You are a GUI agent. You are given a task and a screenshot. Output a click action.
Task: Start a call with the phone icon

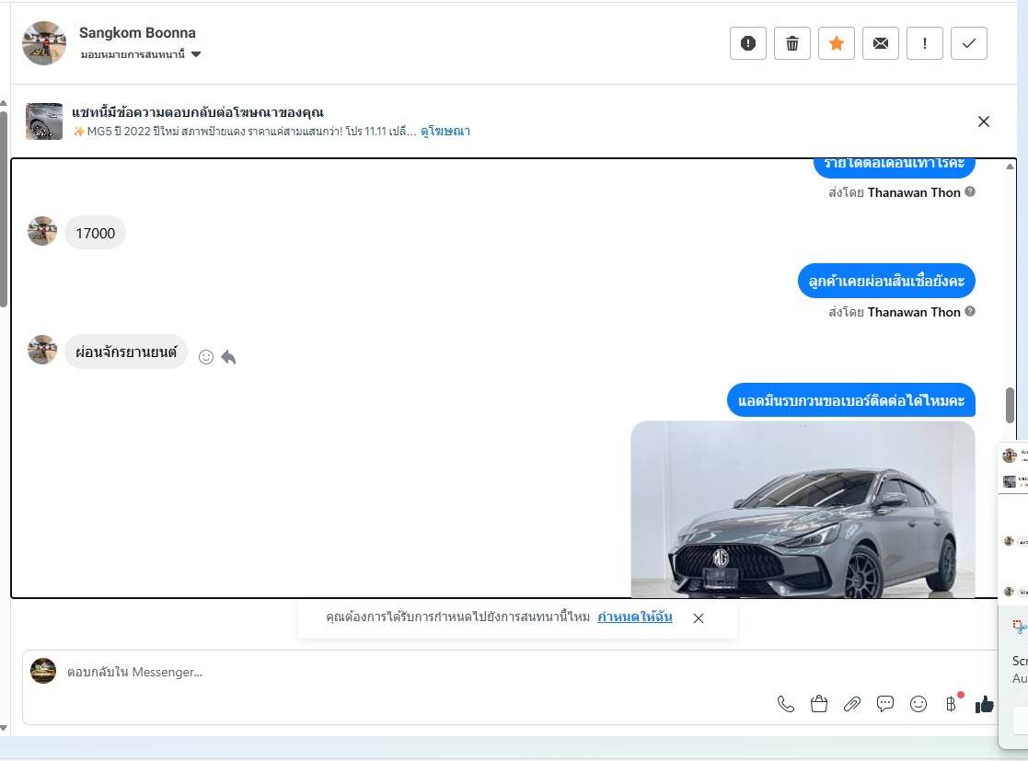pyautogui.click(x=785, y=704)
